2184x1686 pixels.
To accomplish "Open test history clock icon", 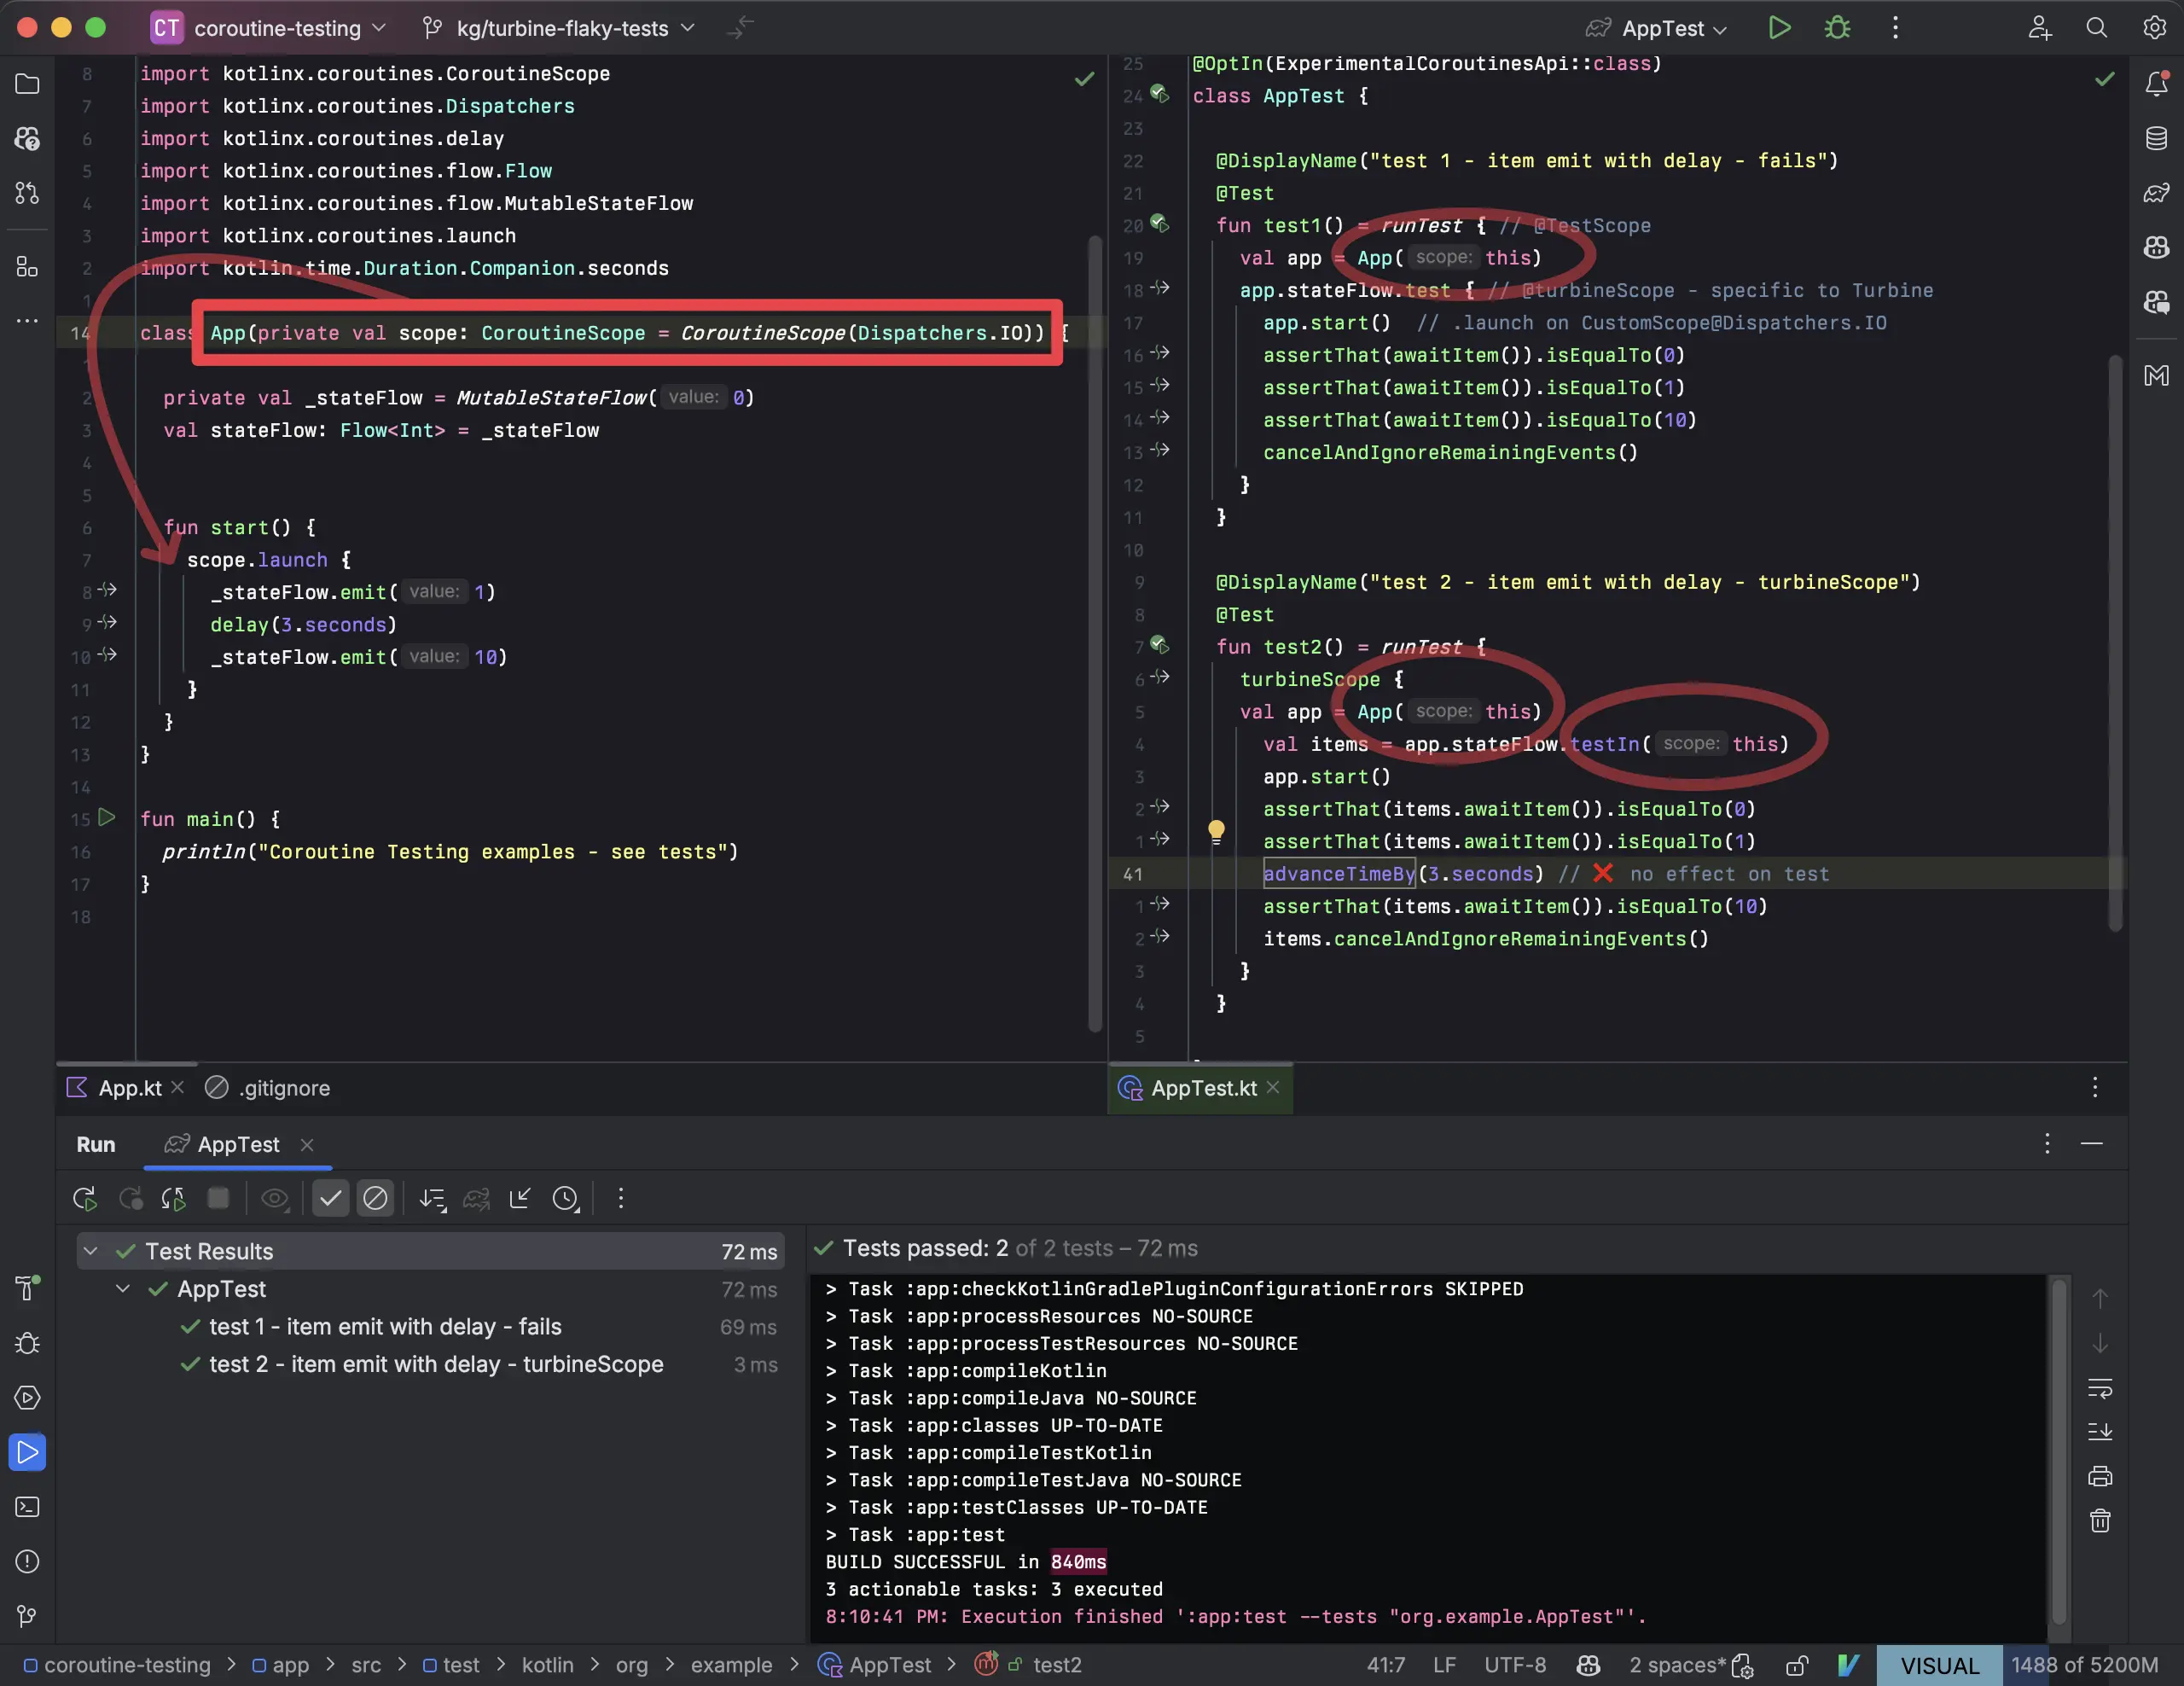I will [x=566, y=1198].
